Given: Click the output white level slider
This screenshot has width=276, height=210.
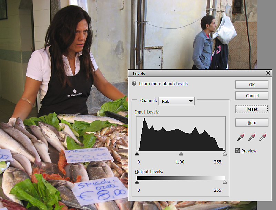Looking at the screenshot, I should point(225,182).
